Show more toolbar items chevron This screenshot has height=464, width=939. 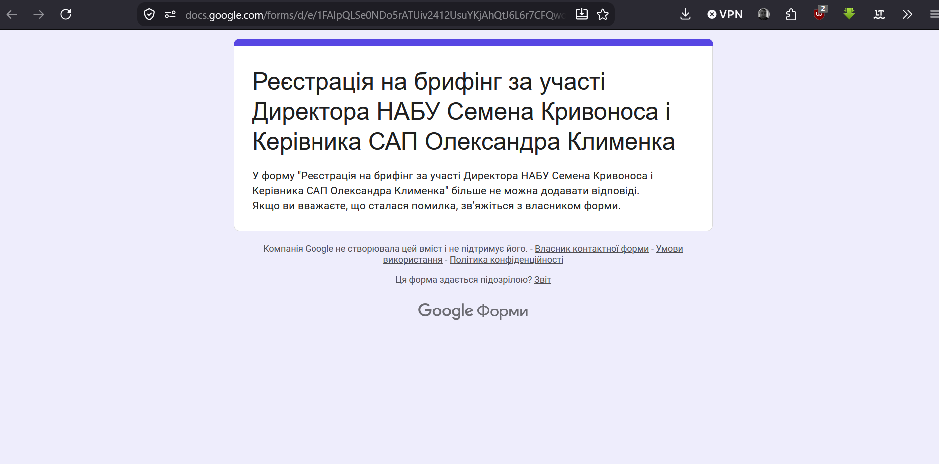click(907, 14)
